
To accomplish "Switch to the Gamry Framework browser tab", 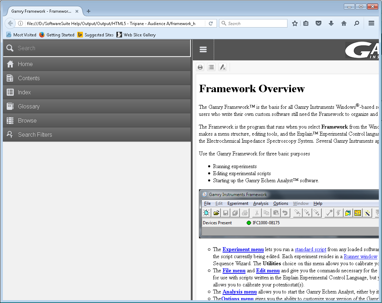I will coord(44,11).
